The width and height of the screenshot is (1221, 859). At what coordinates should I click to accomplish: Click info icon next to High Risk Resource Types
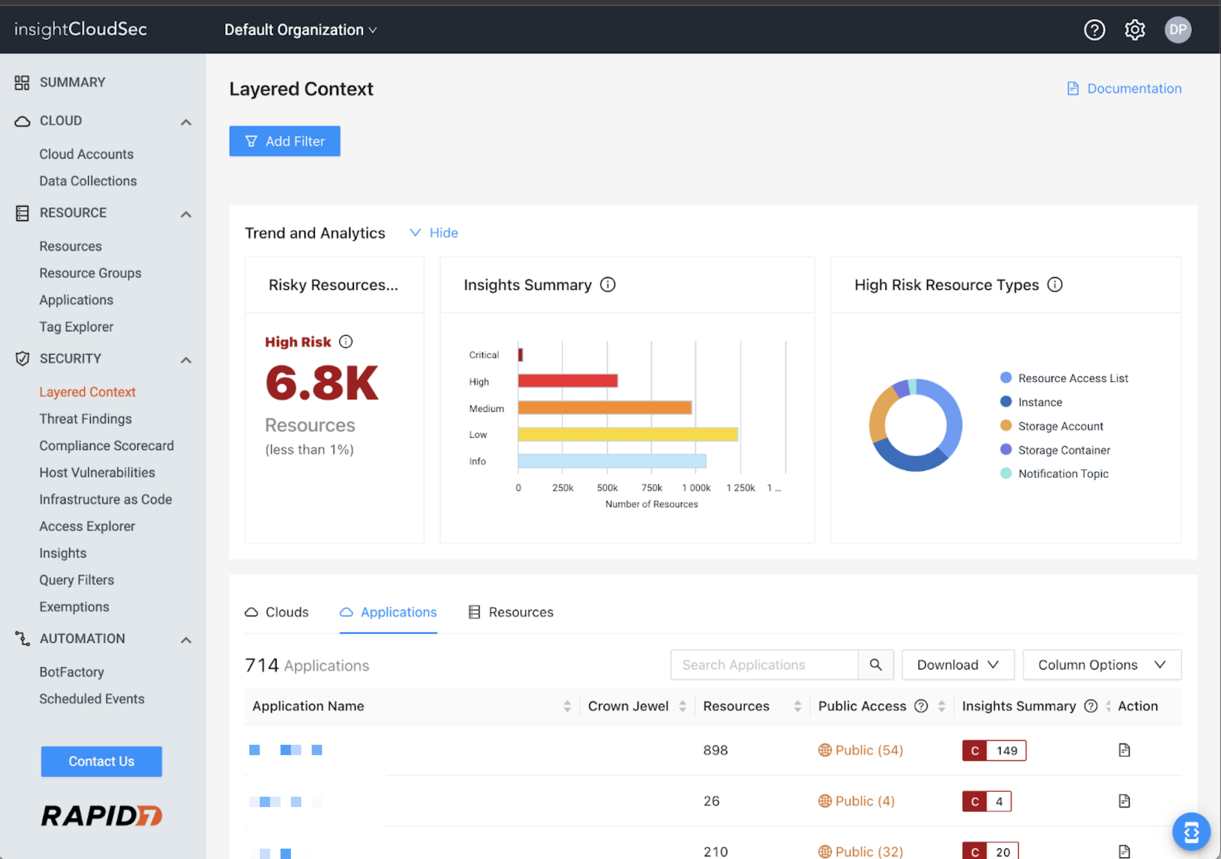(x=1054, y=285)
